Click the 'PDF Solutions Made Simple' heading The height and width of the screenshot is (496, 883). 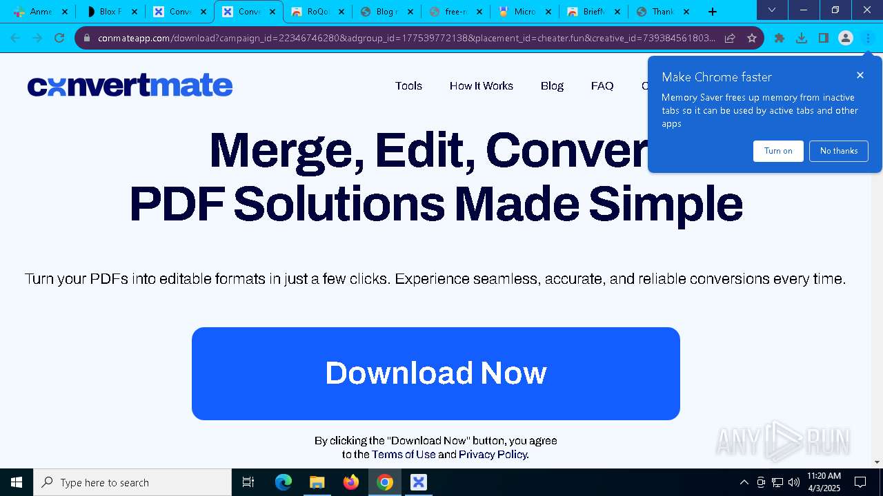tap(436, 205)
